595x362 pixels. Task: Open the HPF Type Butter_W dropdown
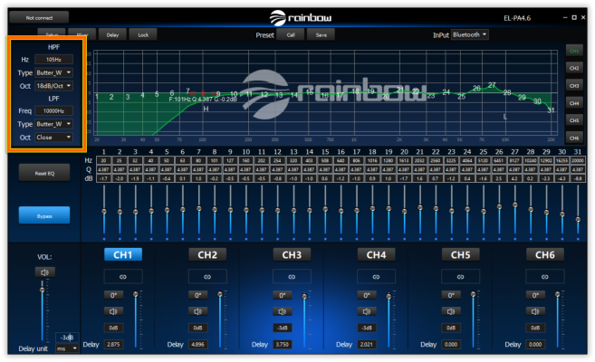[x=53, y=72]
